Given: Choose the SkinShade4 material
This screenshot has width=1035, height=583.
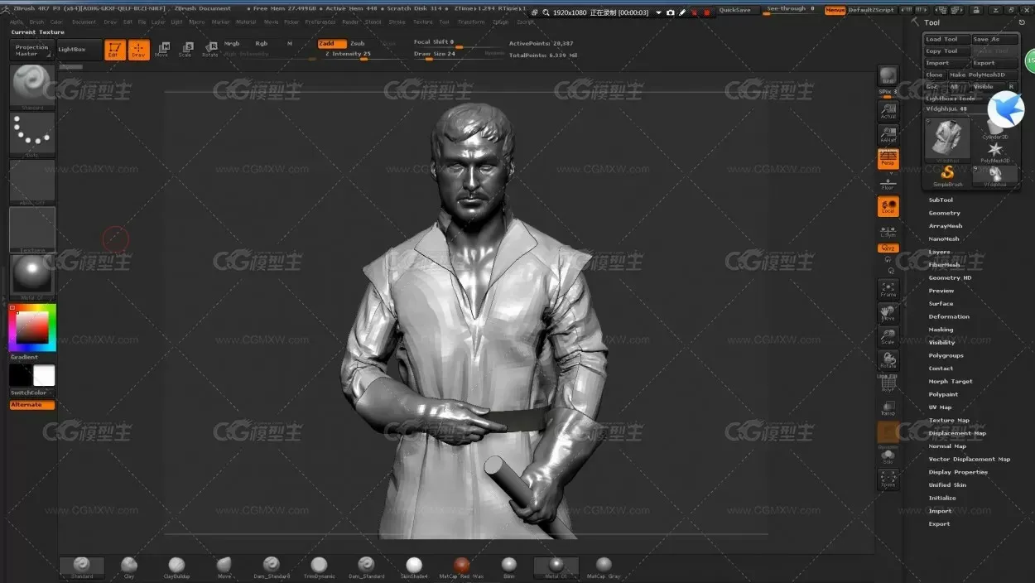Looking at the screenshot, I should 414,567.
